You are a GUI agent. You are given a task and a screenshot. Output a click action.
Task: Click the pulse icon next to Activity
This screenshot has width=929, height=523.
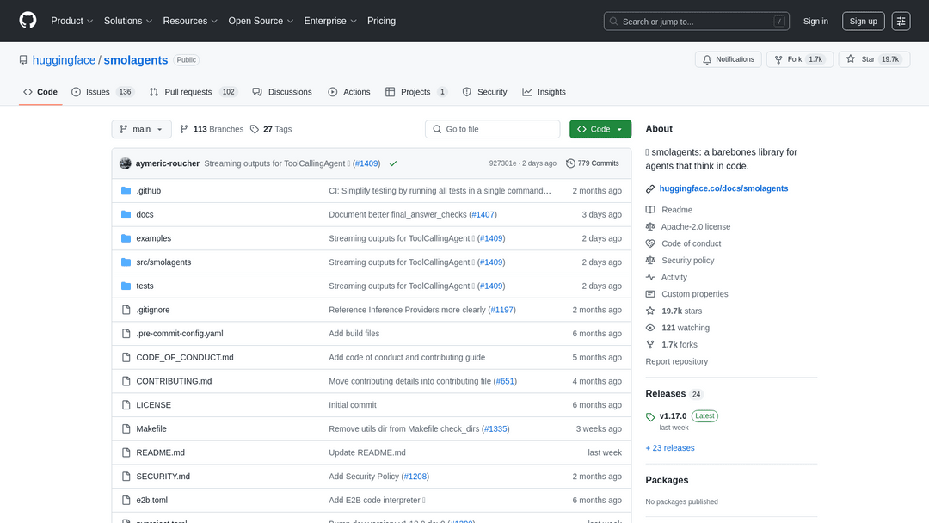650,277
